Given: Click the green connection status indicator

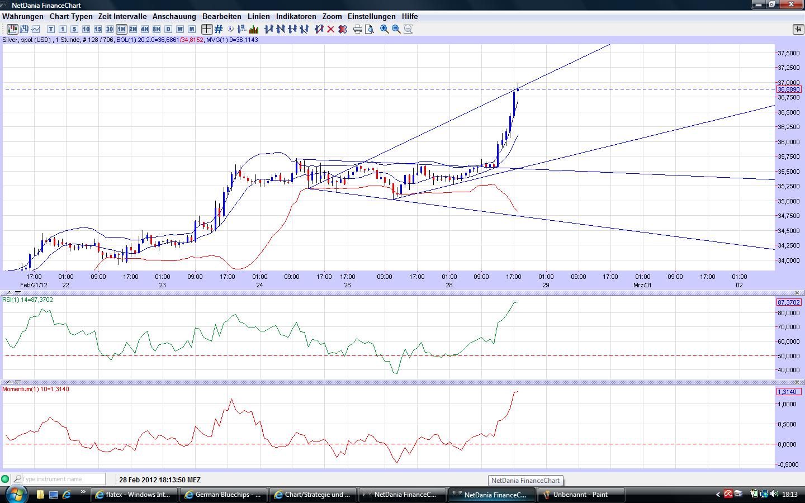Looking at the screenshot, I should click(x=6, y=479).
